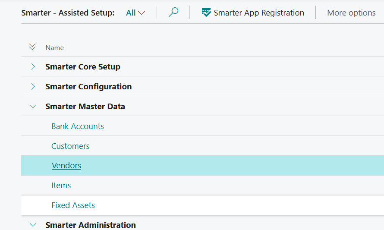
Task: Open the Items link
Action: pos(61,186)
